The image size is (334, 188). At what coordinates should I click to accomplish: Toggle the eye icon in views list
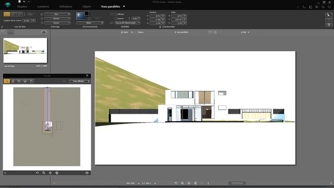pos(44,32)
